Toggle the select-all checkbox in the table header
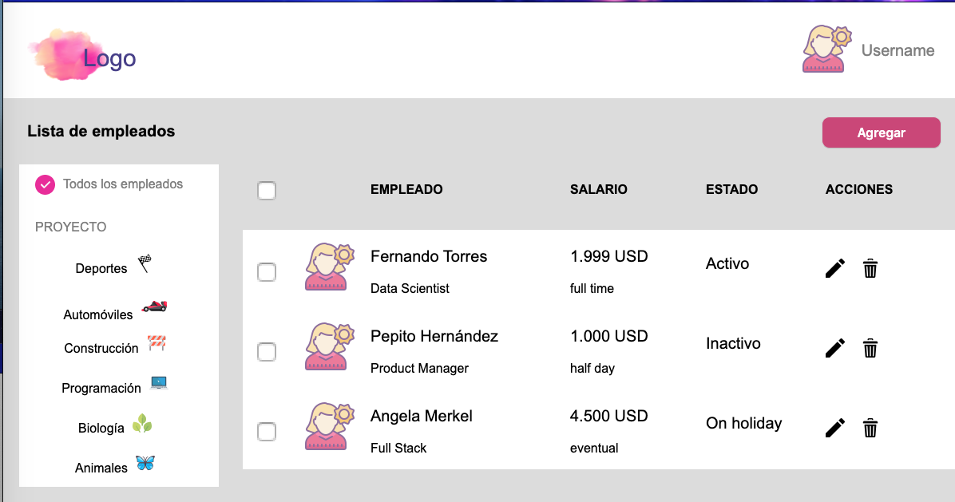955x502 pixels. 267,191
